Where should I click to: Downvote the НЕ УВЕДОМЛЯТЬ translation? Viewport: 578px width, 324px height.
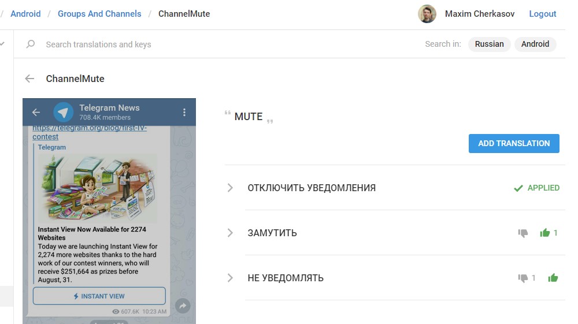[523, 278]
